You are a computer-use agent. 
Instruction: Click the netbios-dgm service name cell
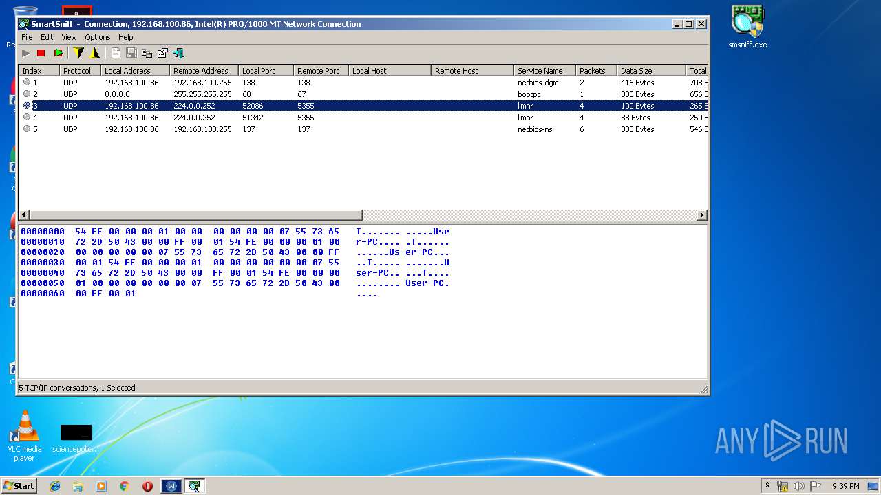pos(538,82)
